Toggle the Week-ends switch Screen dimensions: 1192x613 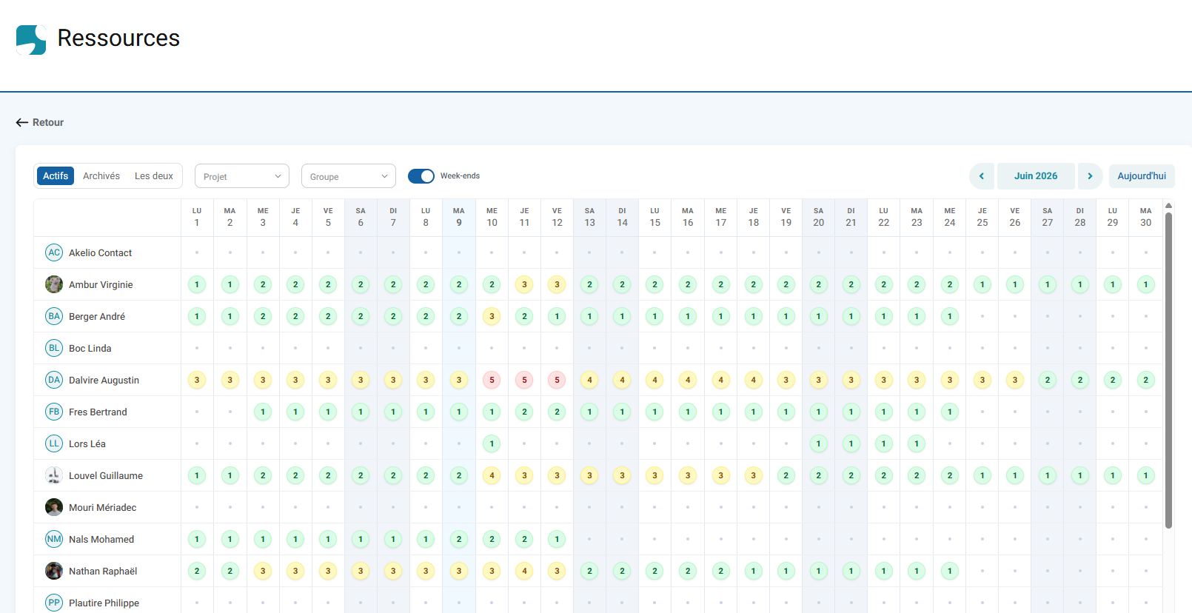click(x=421, y=176)
